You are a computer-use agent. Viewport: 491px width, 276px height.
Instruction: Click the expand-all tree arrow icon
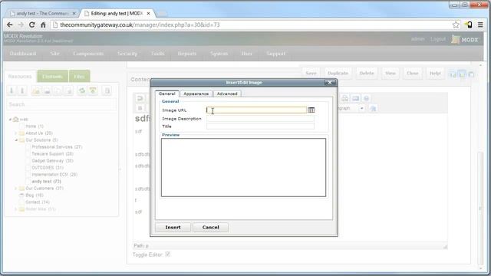12,90
